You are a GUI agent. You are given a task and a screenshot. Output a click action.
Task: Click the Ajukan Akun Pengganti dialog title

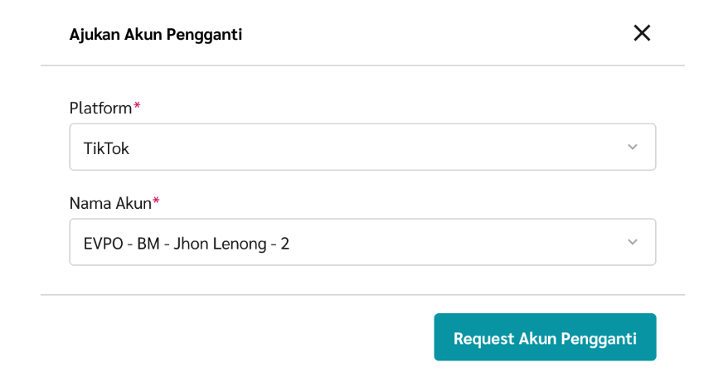pos(156,34)
